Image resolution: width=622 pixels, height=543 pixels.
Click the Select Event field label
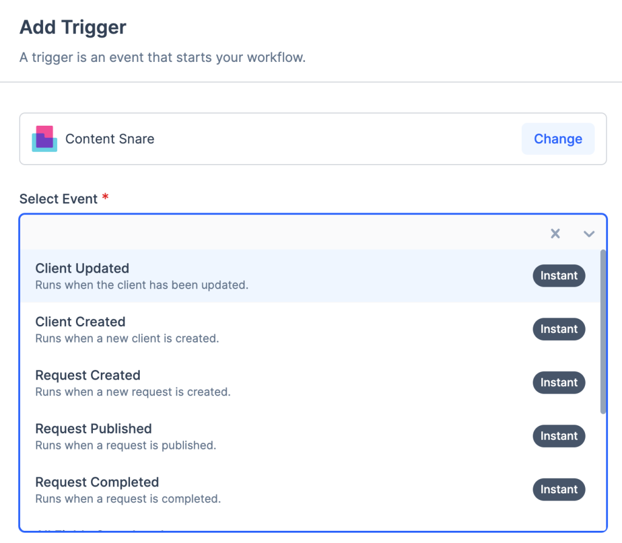59,199
